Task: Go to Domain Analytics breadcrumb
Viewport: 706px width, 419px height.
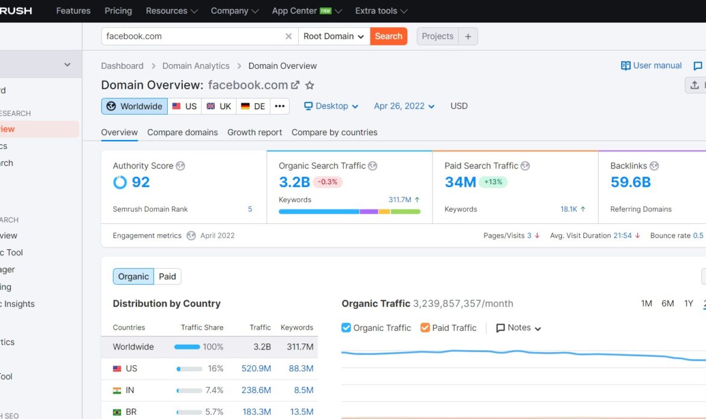Action: click(x=196, y=66)
